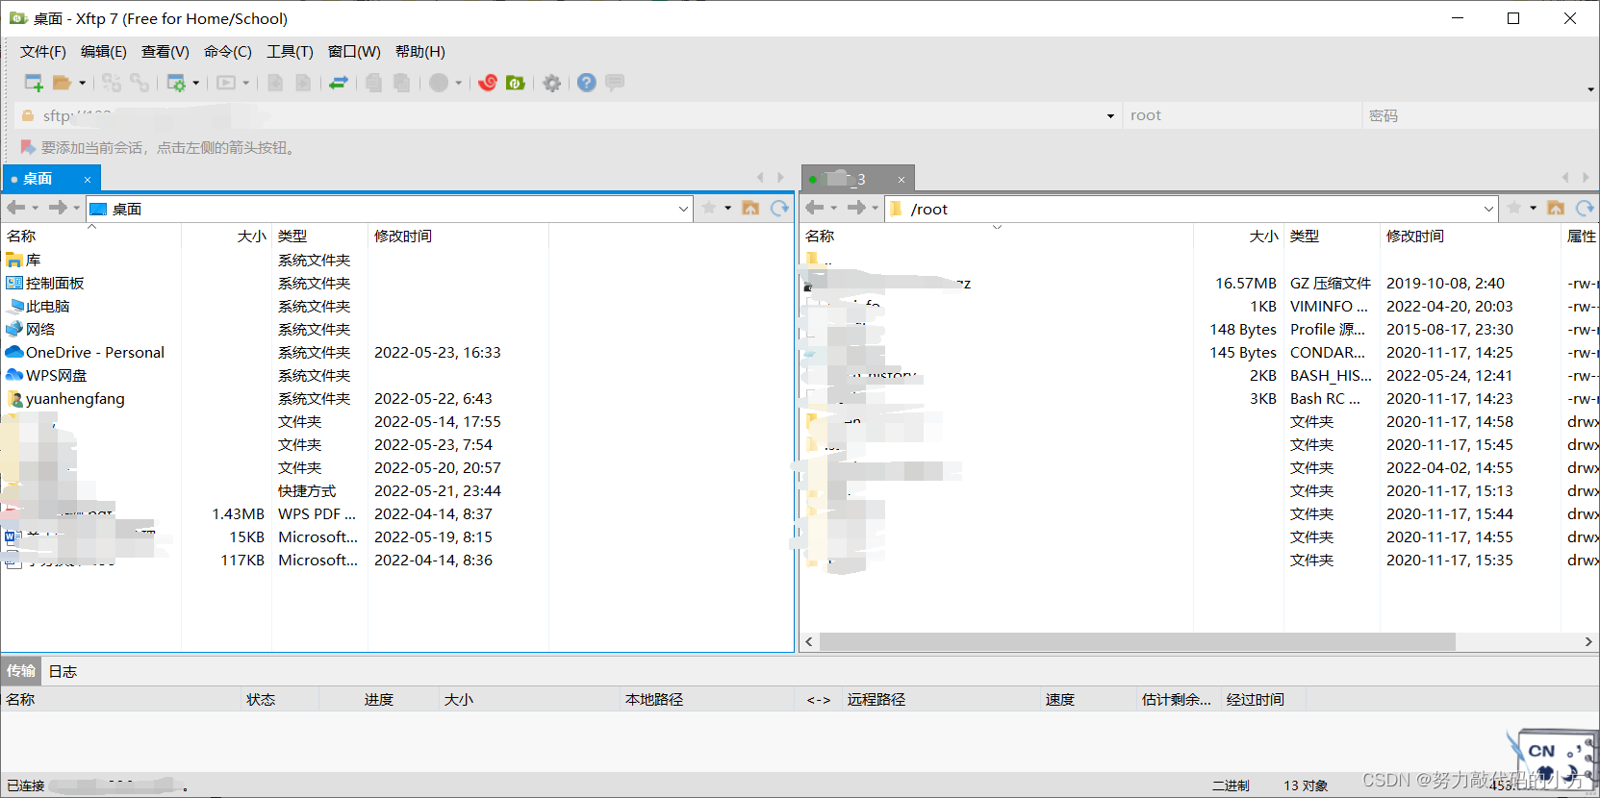The image size is (1600, 798).
Task: Click the reconnect toolbar icon
Action: 112,83
